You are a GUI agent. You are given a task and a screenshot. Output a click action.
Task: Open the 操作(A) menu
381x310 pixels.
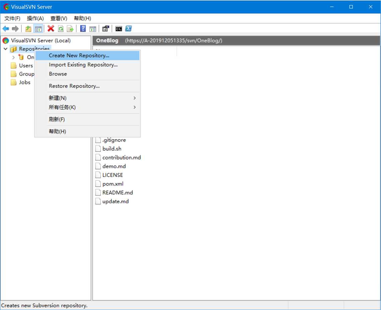(35, 18)
